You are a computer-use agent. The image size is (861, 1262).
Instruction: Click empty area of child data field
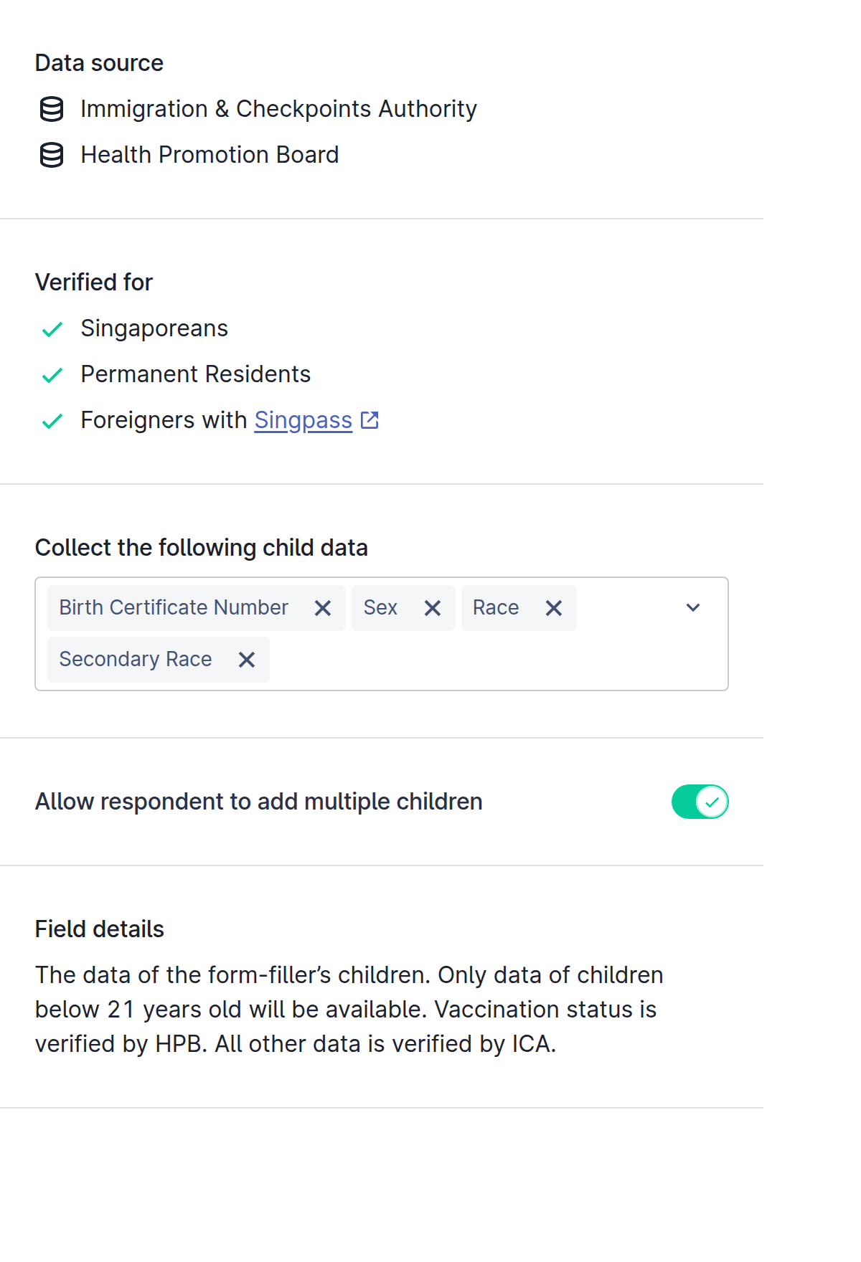495,660
